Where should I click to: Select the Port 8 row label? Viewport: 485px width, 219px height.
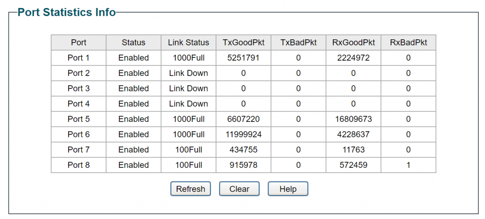pos(79,165)
